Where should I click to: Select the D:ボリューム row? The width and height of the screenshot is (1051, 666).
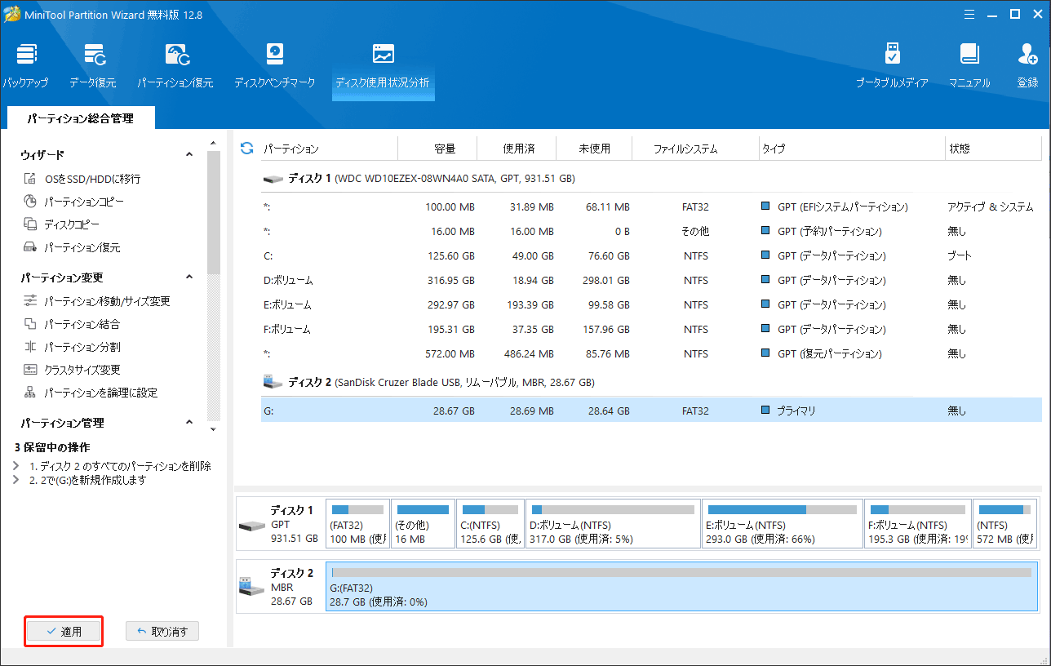tap(651, 280)
